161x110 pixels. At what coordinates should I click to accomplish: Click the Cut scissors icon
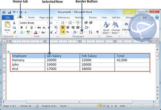pyautogui.click(x=14, y=23)
